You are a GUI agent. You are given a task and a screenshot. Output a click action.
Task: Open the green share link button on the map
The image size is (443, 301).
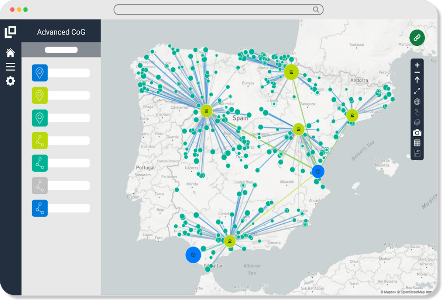coord(416,37)
